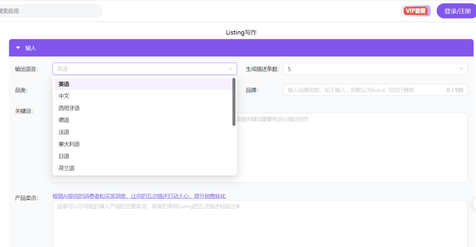Select 英语 in the language list
The height and width of the screenshot is (247, 476).
pos(143,84)
